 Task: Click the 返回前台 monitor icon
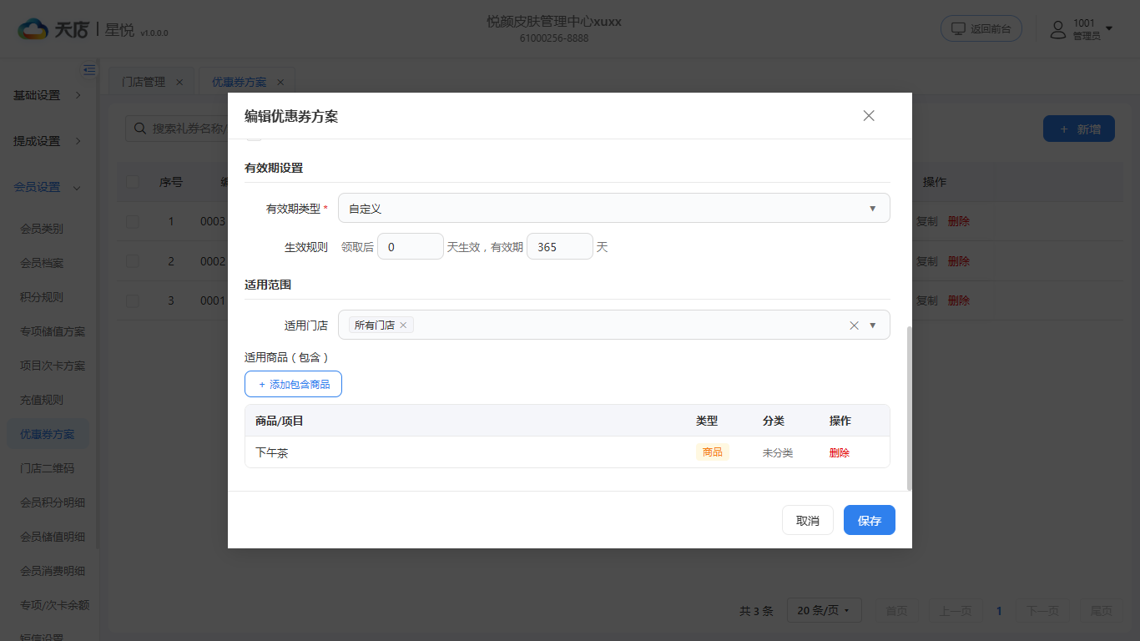click(958, 28)
